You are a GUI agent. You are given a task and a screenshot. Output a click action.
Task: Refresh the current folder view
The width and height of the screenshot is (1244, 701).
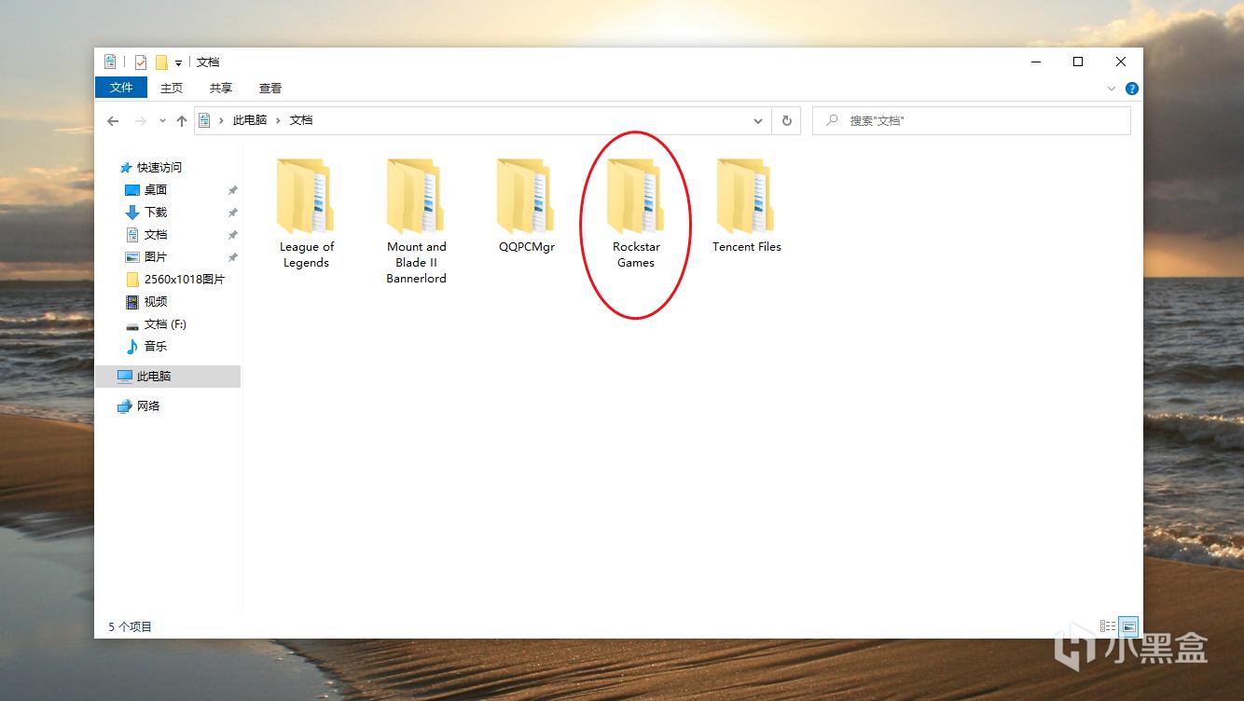(x=787, y=120)
